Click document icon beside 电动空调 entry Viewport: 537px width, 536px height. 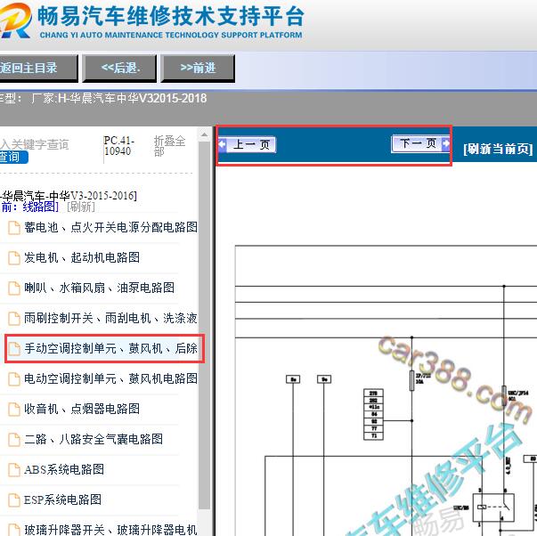pyautogui.click(x=14, y=379)
